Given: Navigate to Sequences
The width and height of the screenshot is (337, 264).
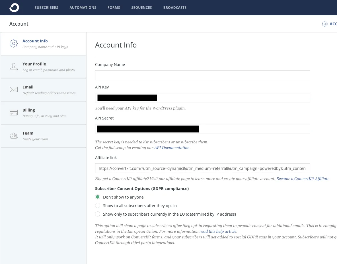Looking at the screenshot, I should click(x=141, y=7).
